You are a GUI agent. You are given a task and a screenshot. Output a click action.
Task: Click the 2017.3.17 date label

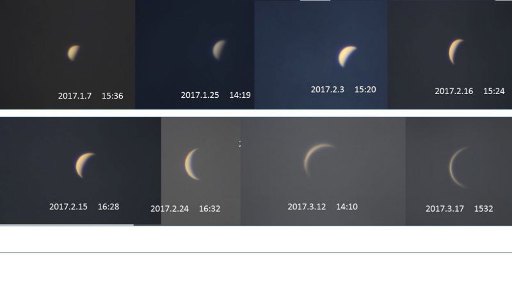coord(445,209)
